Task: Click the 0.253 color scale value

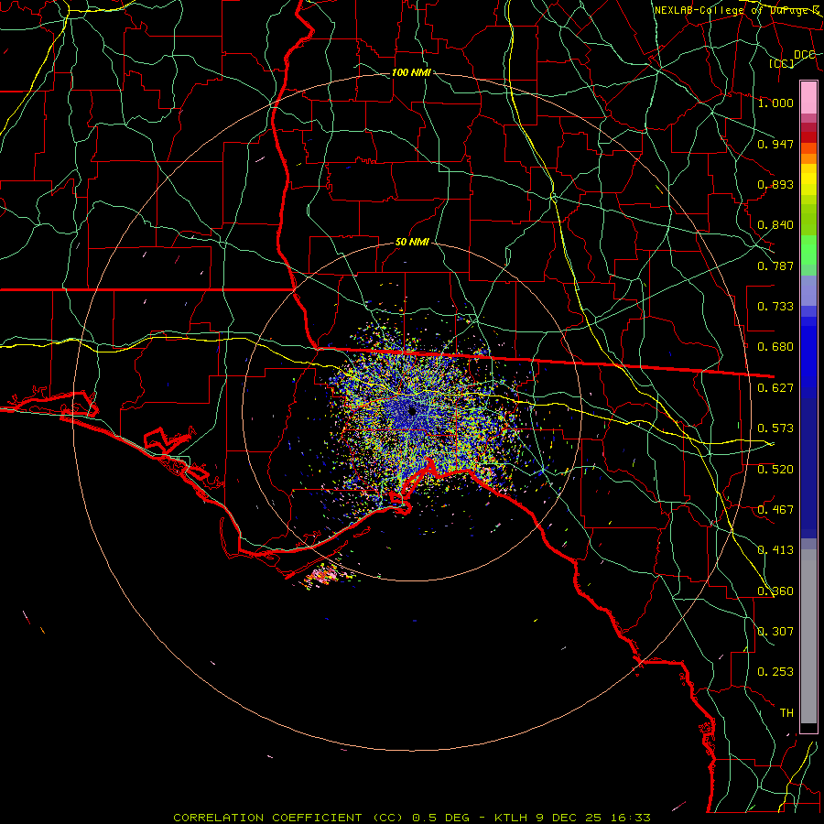Action: click(775, 672)
